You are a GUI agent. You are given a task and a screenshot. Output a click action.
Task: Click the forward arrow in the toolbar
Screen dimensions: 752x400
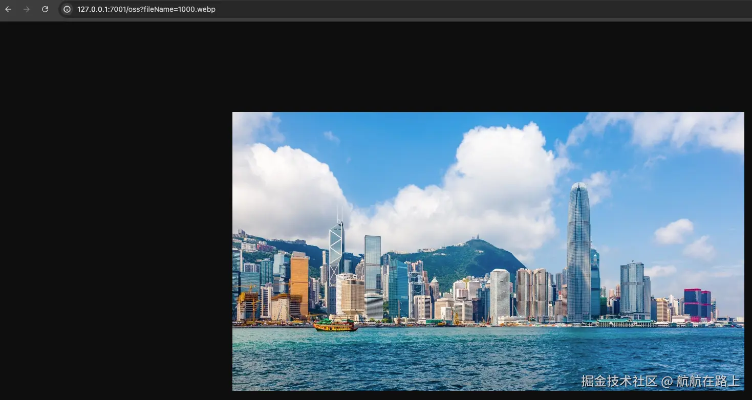(x=26, y=9)
